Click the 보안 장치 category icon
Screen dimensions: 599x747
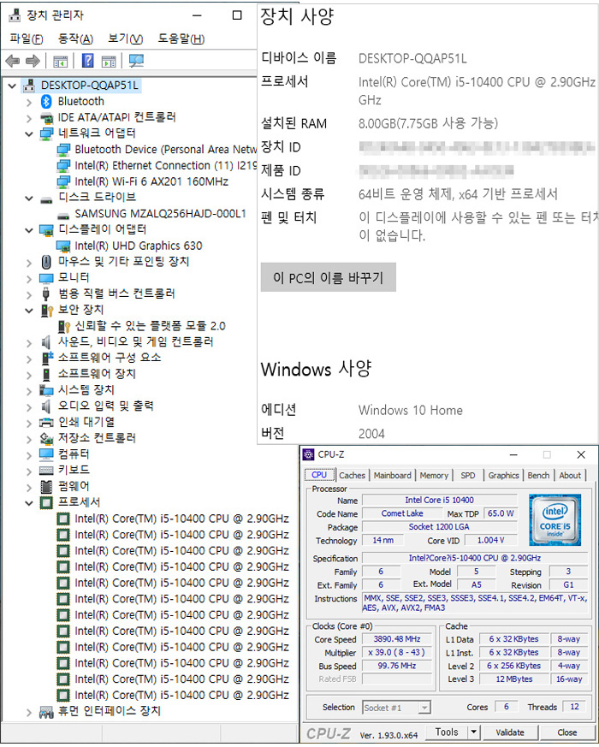pos(46,310)
